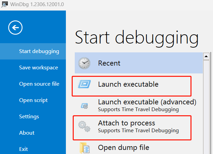The image size is (213, 154).
Task: Click the blue Launch executable window icon
Action: (x=84, y=84)
